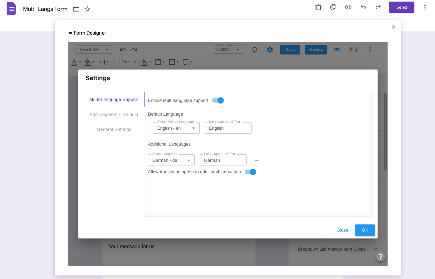This screenshot has width=435, height=279.
Task: Close the Form Designer dialog
Action: click(x=393, y=27)
